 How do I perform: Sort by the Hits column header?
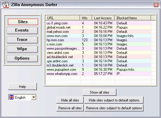click(x=86, y=18)
